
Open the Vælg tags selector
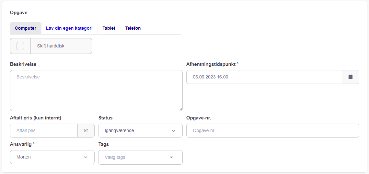tap(140, 157)
